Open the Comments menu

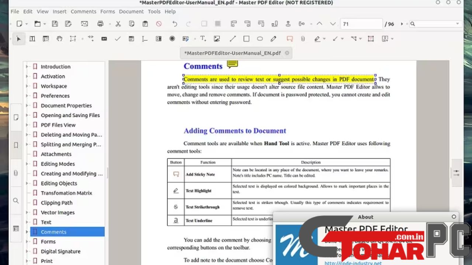point(83,11)
